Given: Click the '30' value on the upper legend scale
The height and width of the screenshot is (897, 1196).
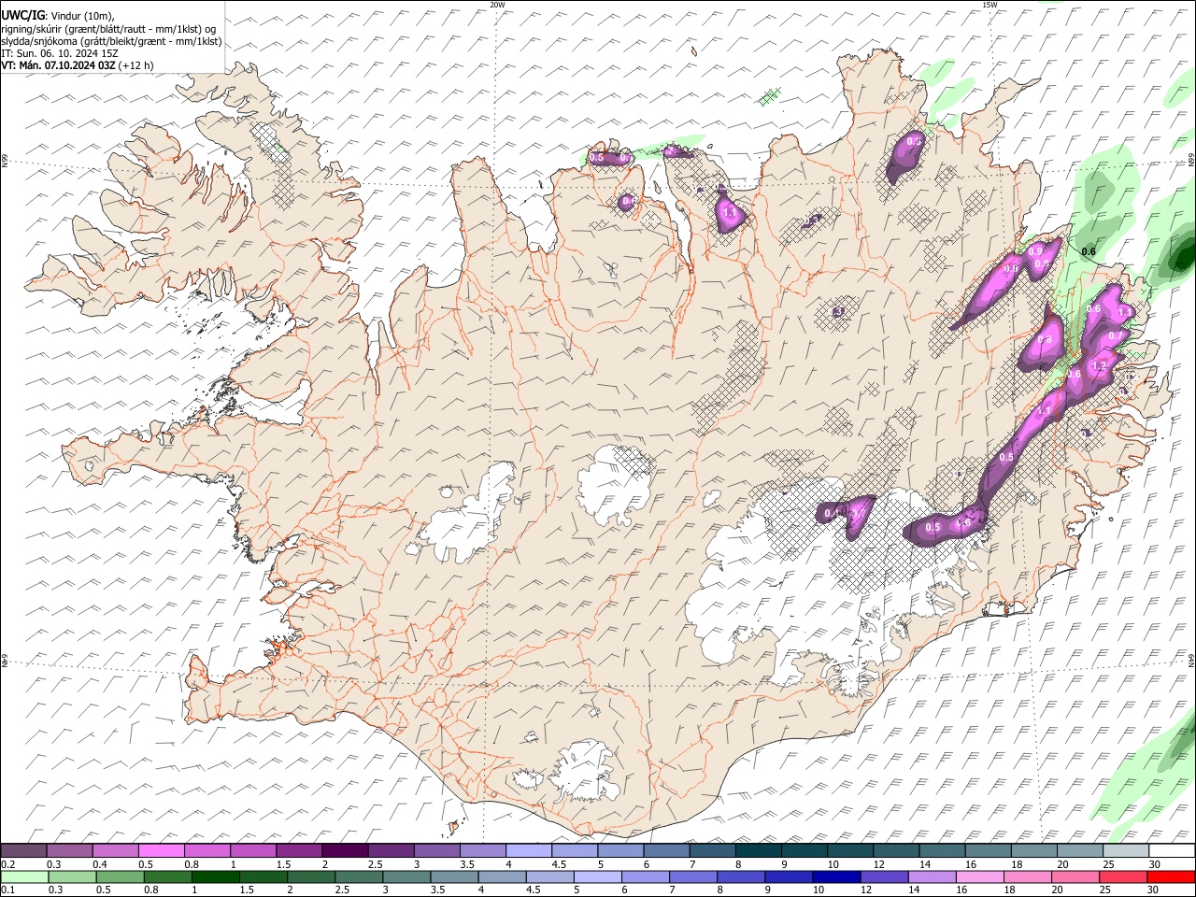Looking at the screenshot, I should (x=1155, y=864).
